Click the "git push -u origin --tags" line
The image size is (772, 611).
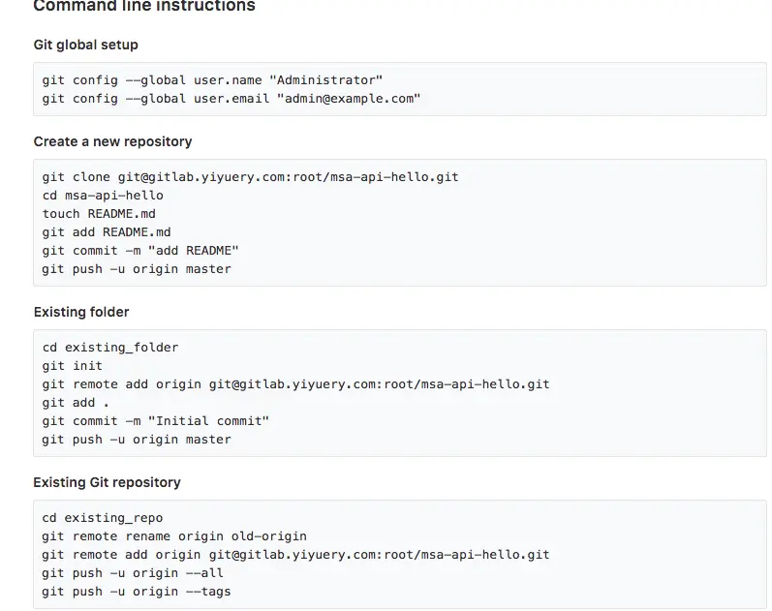pos(137,591)
